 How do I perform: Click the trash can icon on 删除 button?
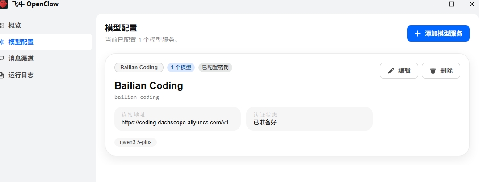[433, 71]
